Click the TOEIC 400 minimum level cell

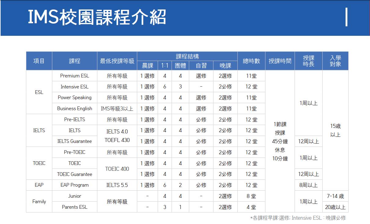point(117,169)
